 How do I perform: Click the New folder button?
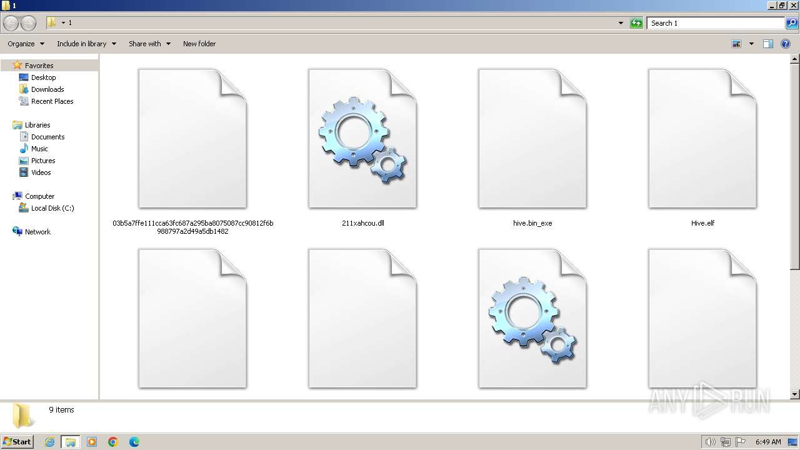(199, 44)
